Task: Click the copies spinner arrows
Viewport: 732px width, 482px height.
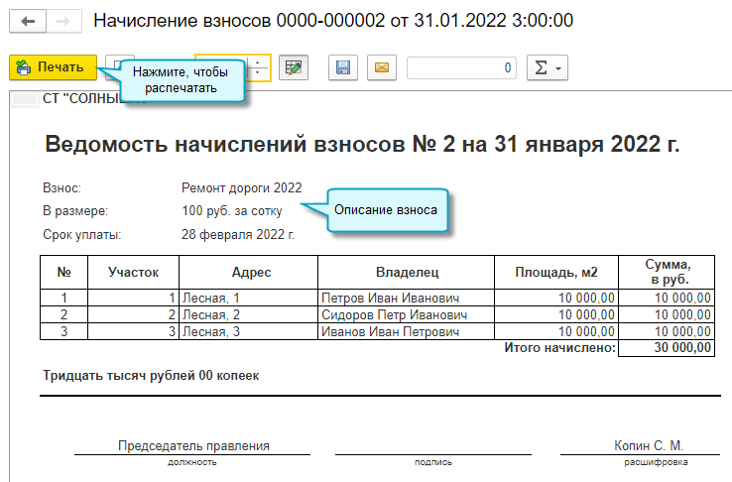Action: click(257, 67)
